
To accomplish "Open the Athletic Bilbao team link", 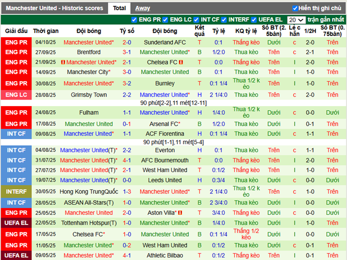I will point(165,255).
